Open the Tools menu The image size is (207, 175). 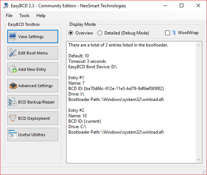[24, 16]
